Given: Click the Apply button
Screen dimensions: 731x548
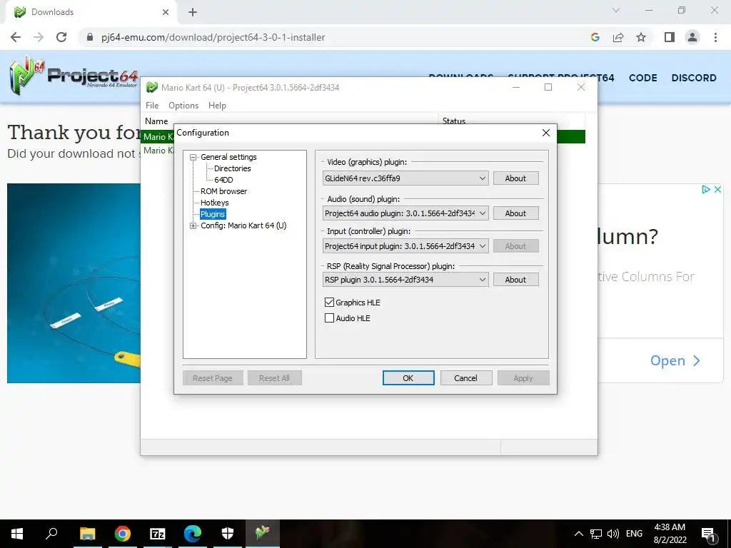Looking at the screenshot, I should click(523, 378).
